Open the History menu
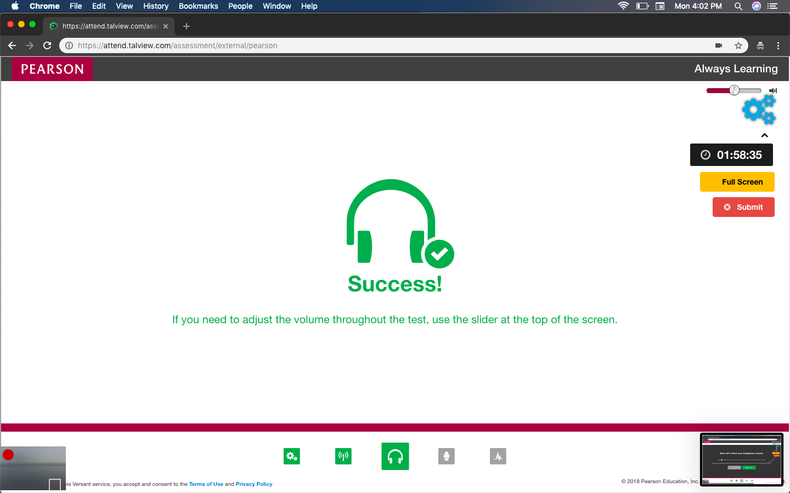 156,6
